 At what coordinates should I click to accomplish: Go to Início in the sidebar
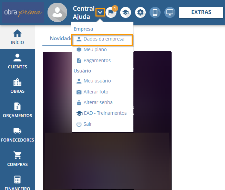tap(17, 37)
